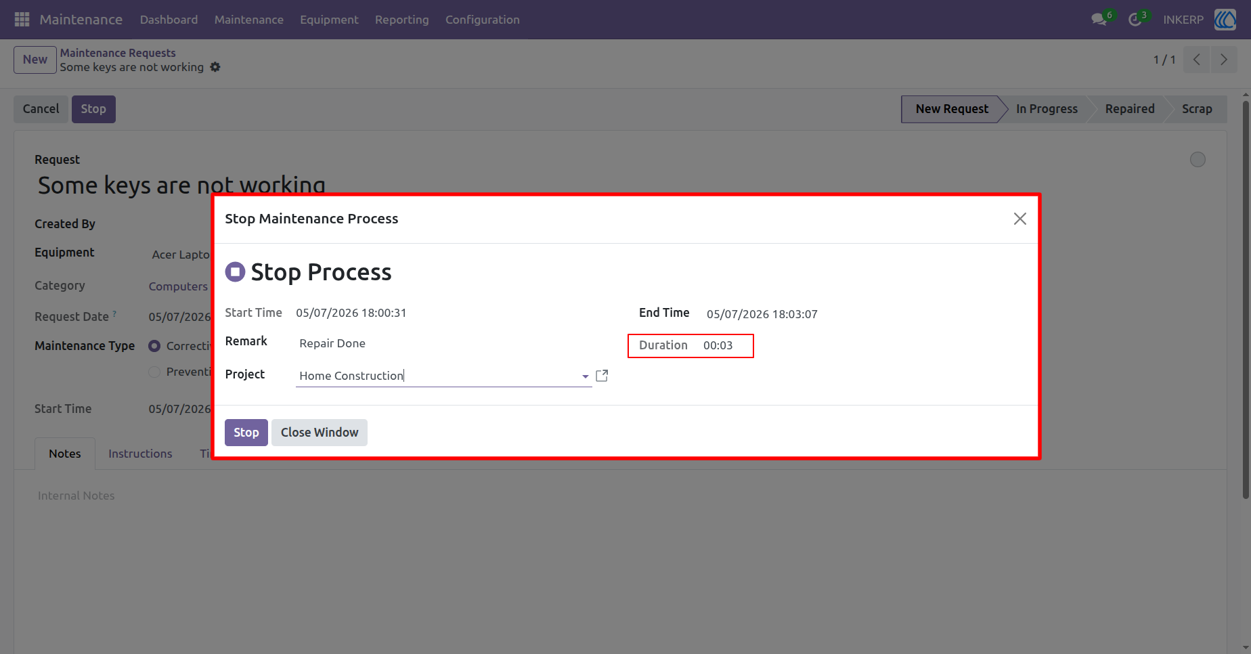Set stage to Scrap
Viewport: 1251px width, 654px height.
click(x=1197, y=109)
